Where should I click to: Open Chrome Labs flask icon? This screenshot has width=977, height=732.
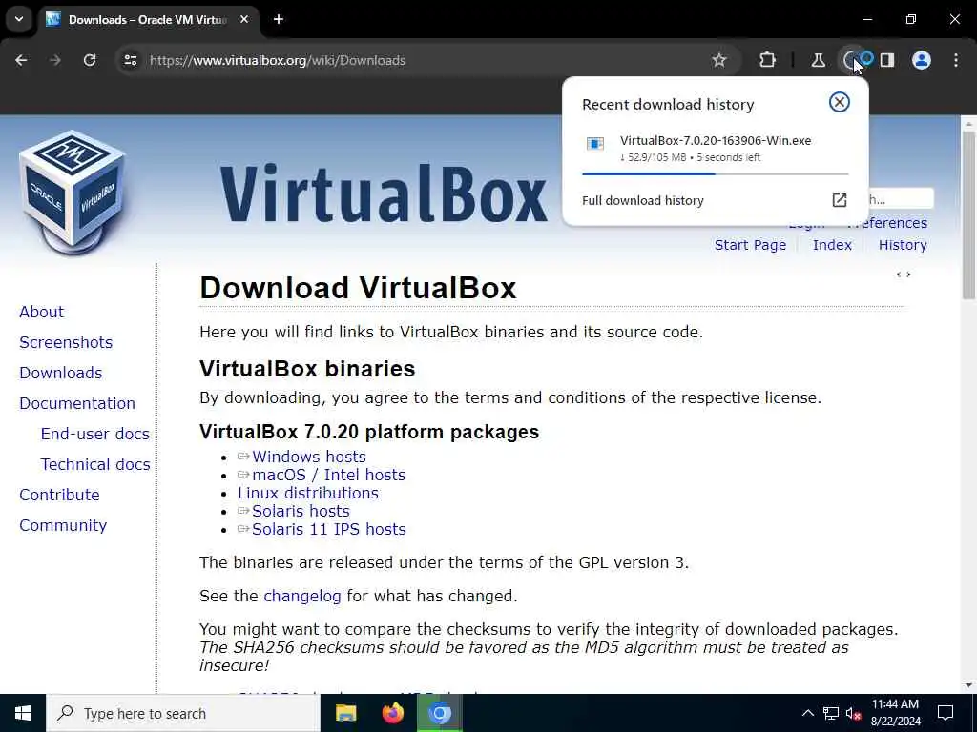818,60
